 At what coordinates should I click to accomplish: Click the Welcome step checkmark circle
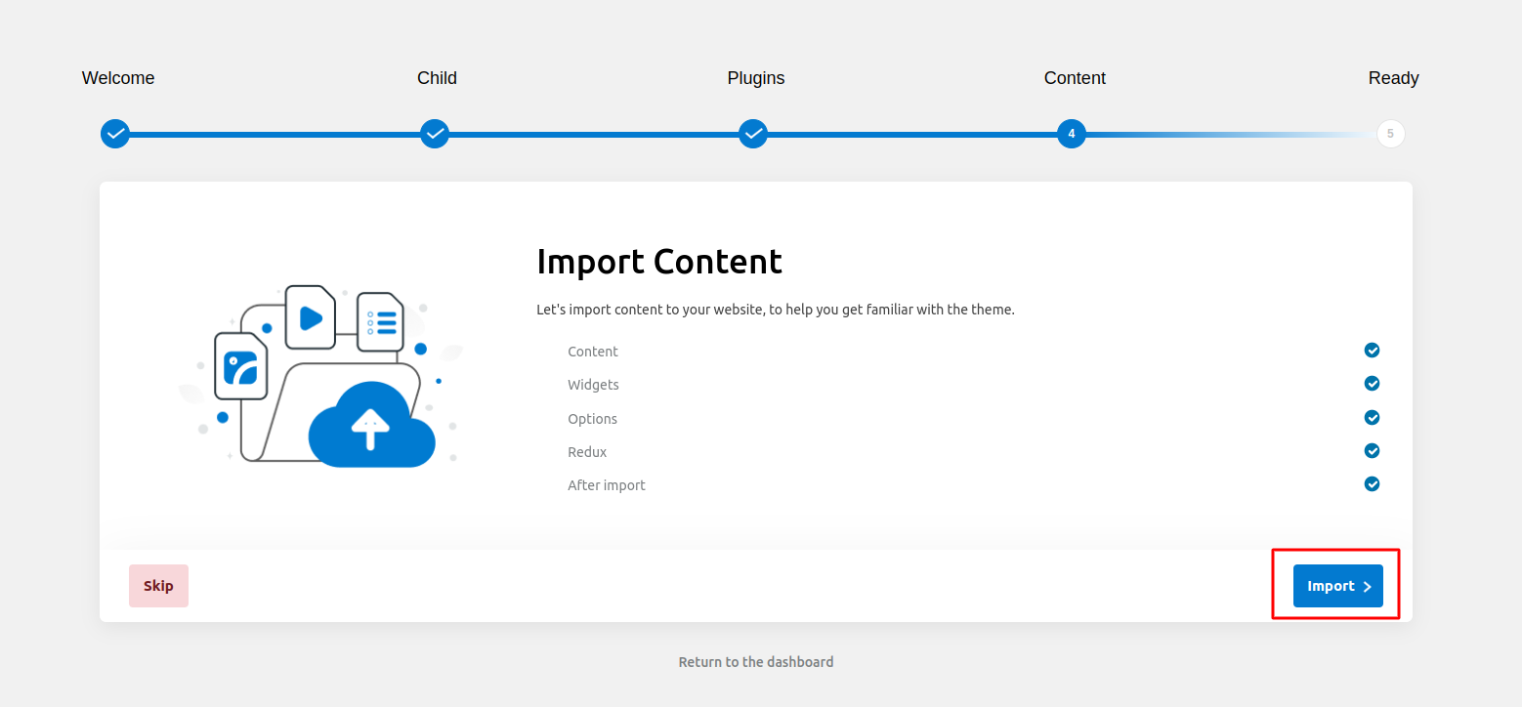point(115,134)
